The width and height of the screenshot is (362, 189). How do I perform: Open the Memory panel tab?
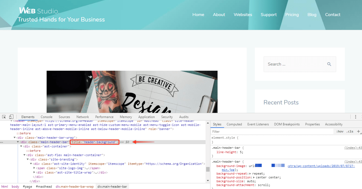coord(126,117)
